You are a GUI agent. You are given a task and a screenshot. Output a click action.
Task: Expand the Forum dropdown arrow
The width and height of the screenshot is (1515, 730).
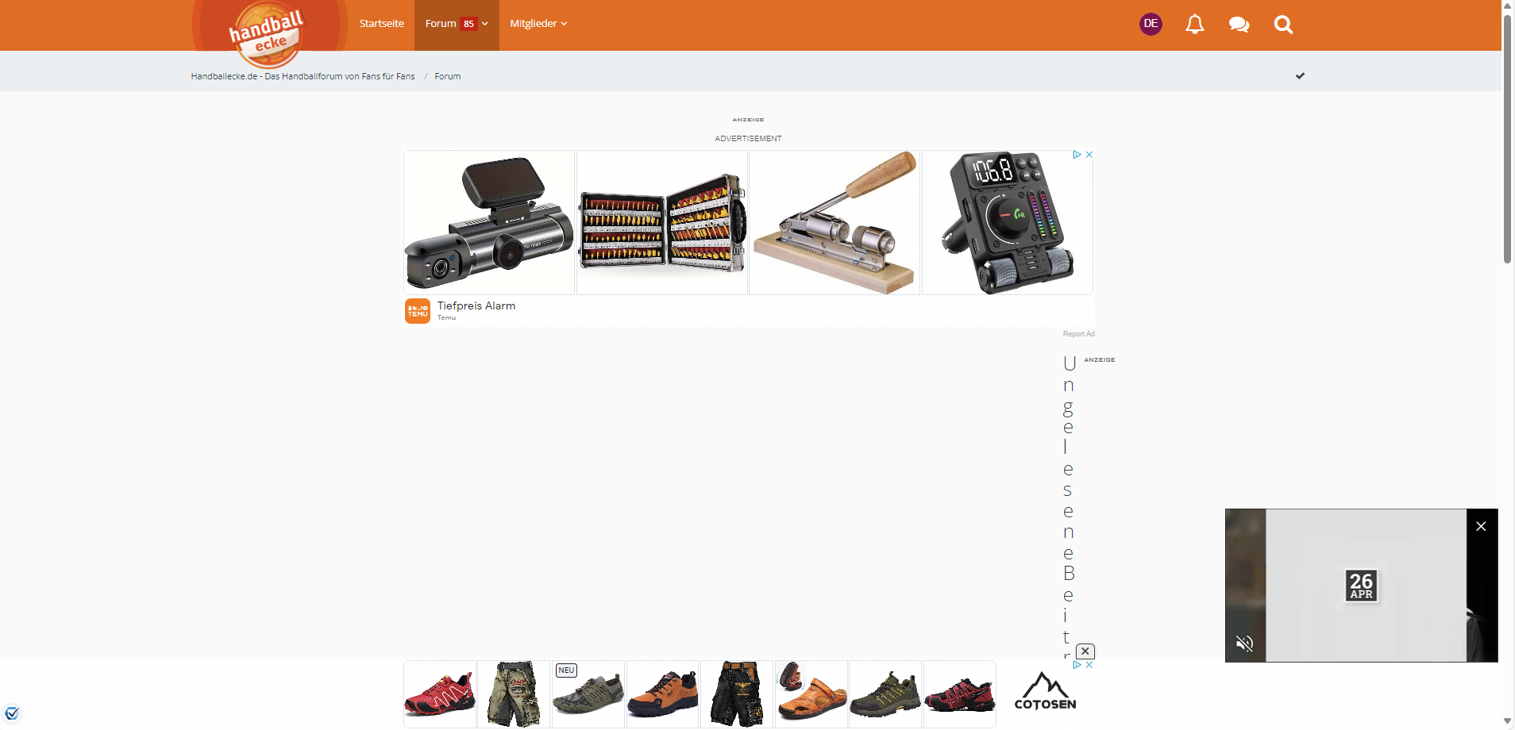click(485, 24)
